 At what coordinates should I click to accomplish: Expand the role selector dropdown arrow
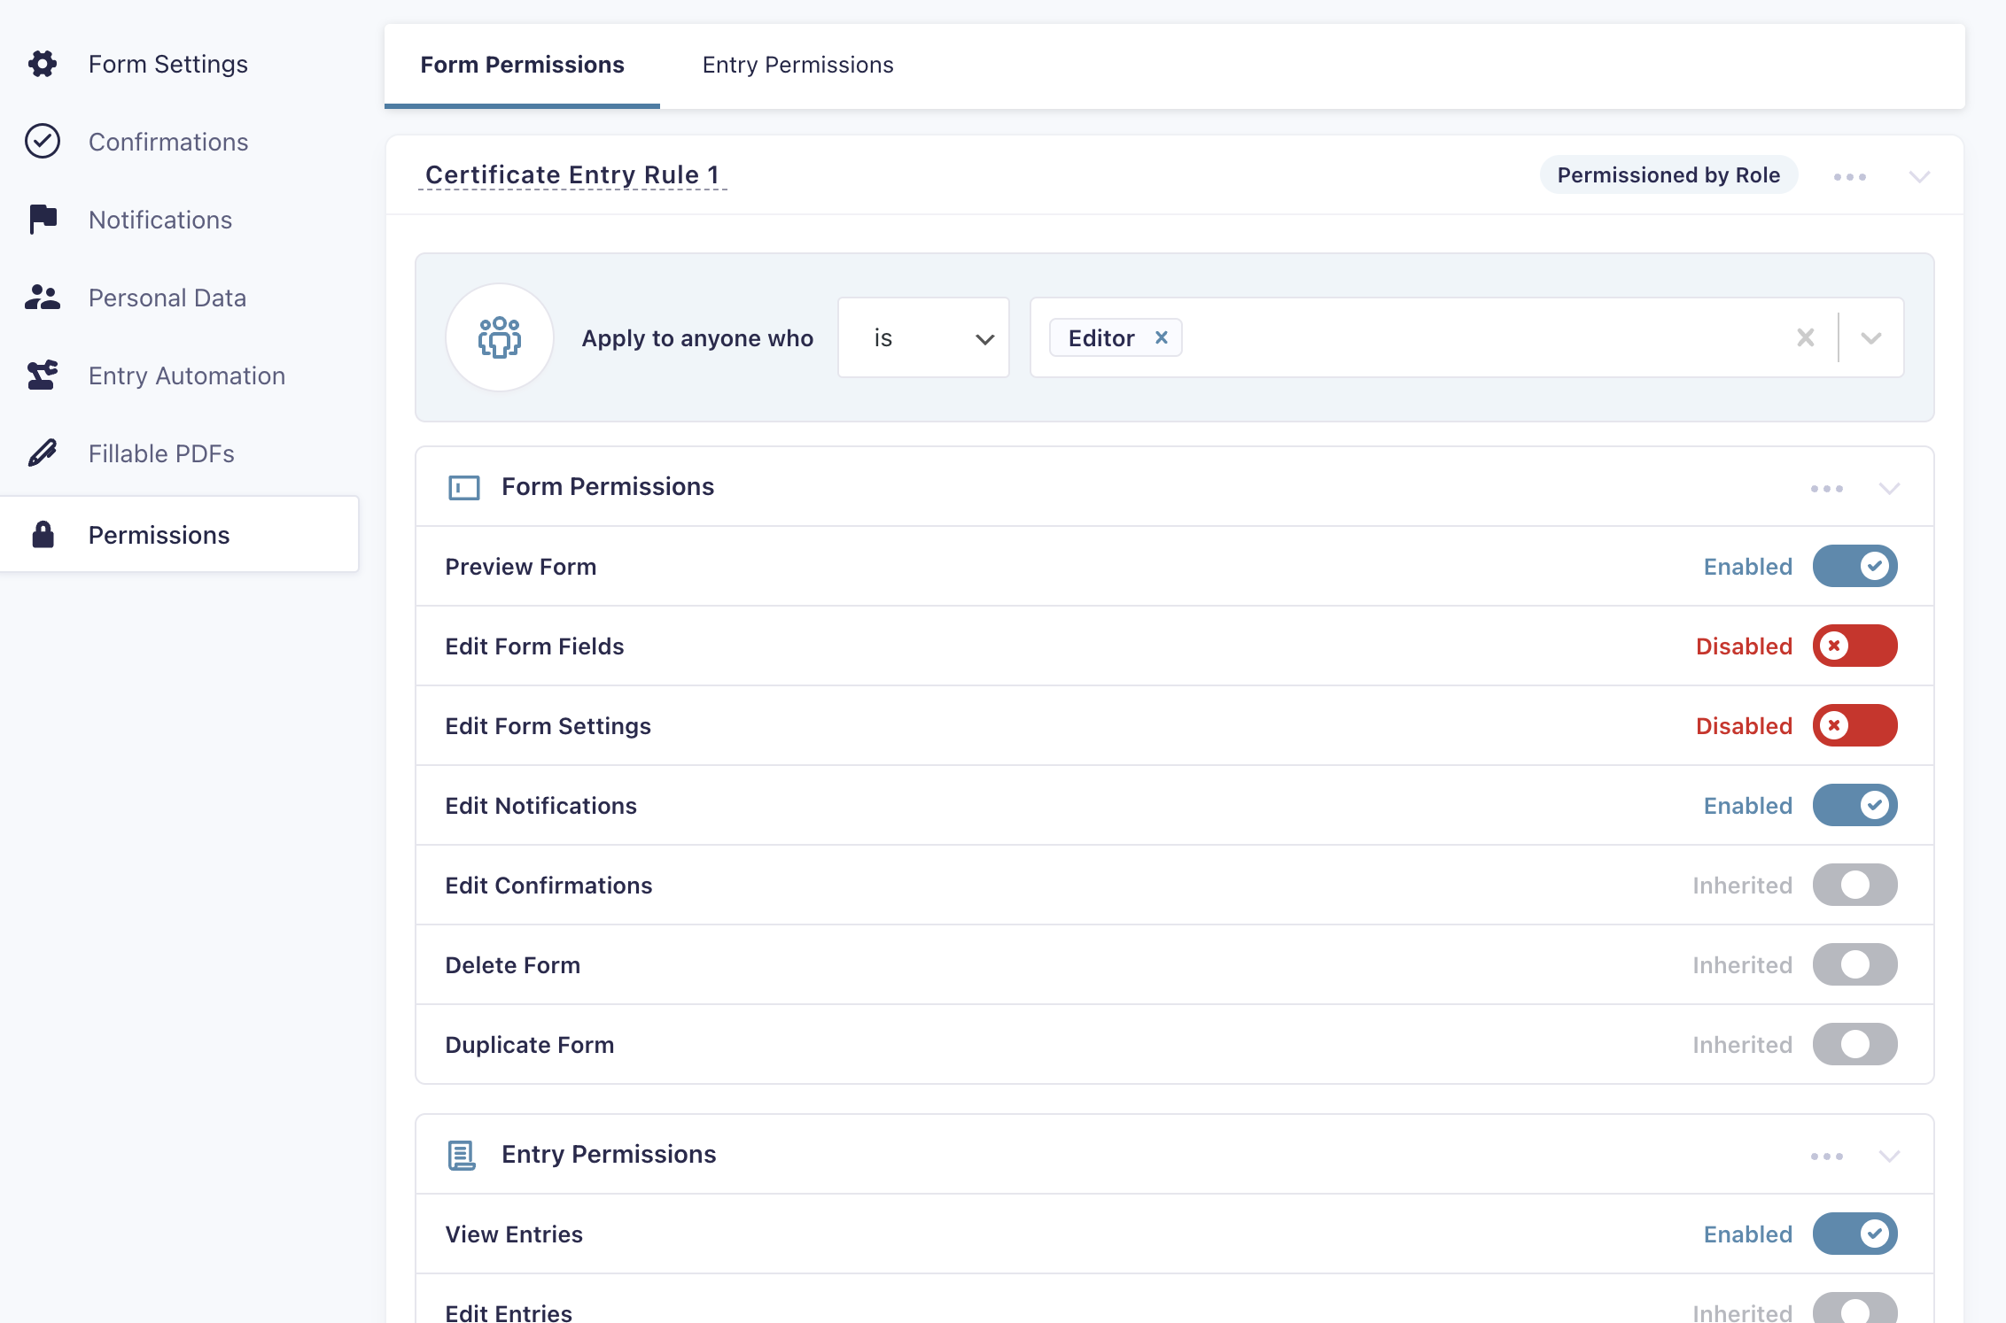[x=1870, y=337]
